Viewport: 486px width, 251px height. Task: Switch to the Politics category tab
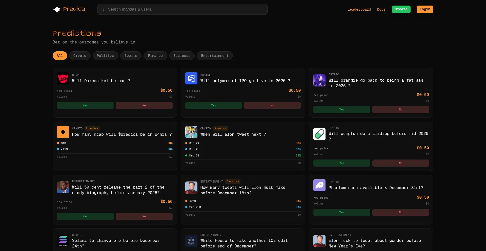click(105, 56)
